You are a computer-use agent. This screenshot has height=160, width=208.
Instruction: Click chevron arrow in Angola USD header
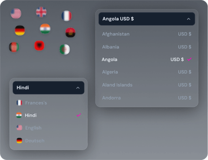[188, 19]
